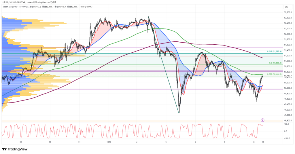Click the oscillator -100.0 scale label

[286, 138]
